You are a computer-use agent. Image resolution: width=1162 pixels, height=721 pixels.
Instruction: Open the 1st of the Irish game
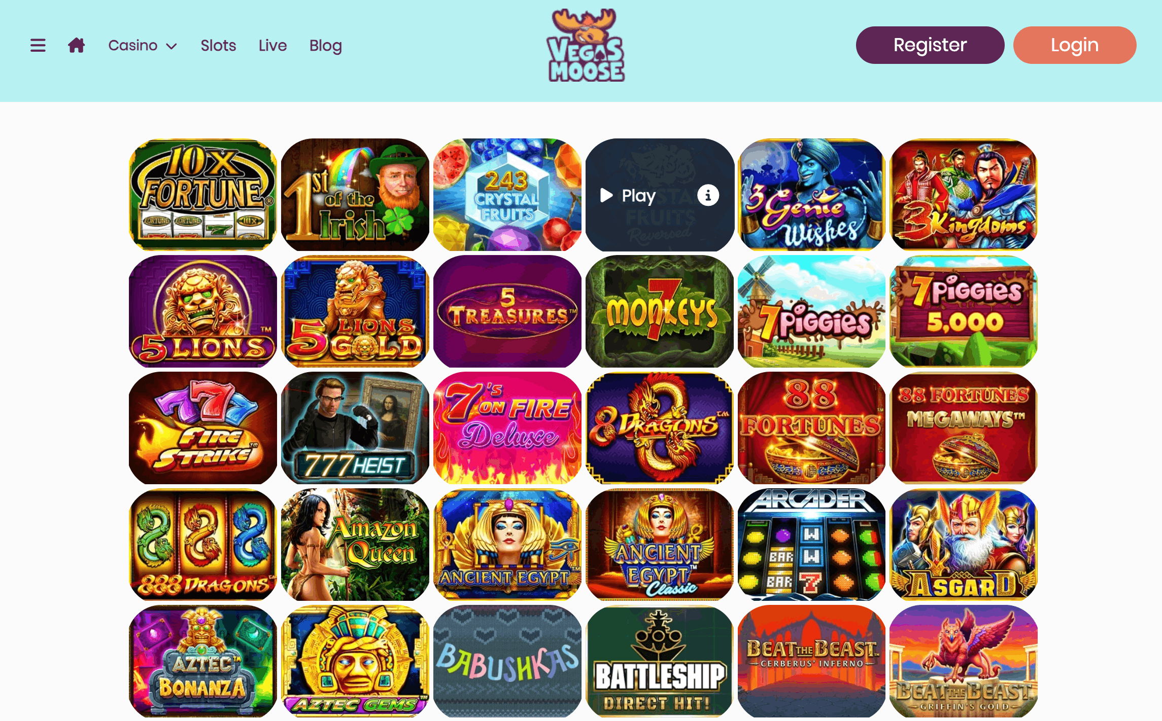(355, 195)
